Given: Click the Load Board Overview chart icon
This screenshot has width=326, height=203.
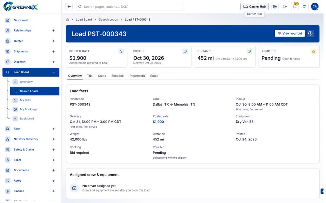Looking at the screenshot, I should [15, 82].
